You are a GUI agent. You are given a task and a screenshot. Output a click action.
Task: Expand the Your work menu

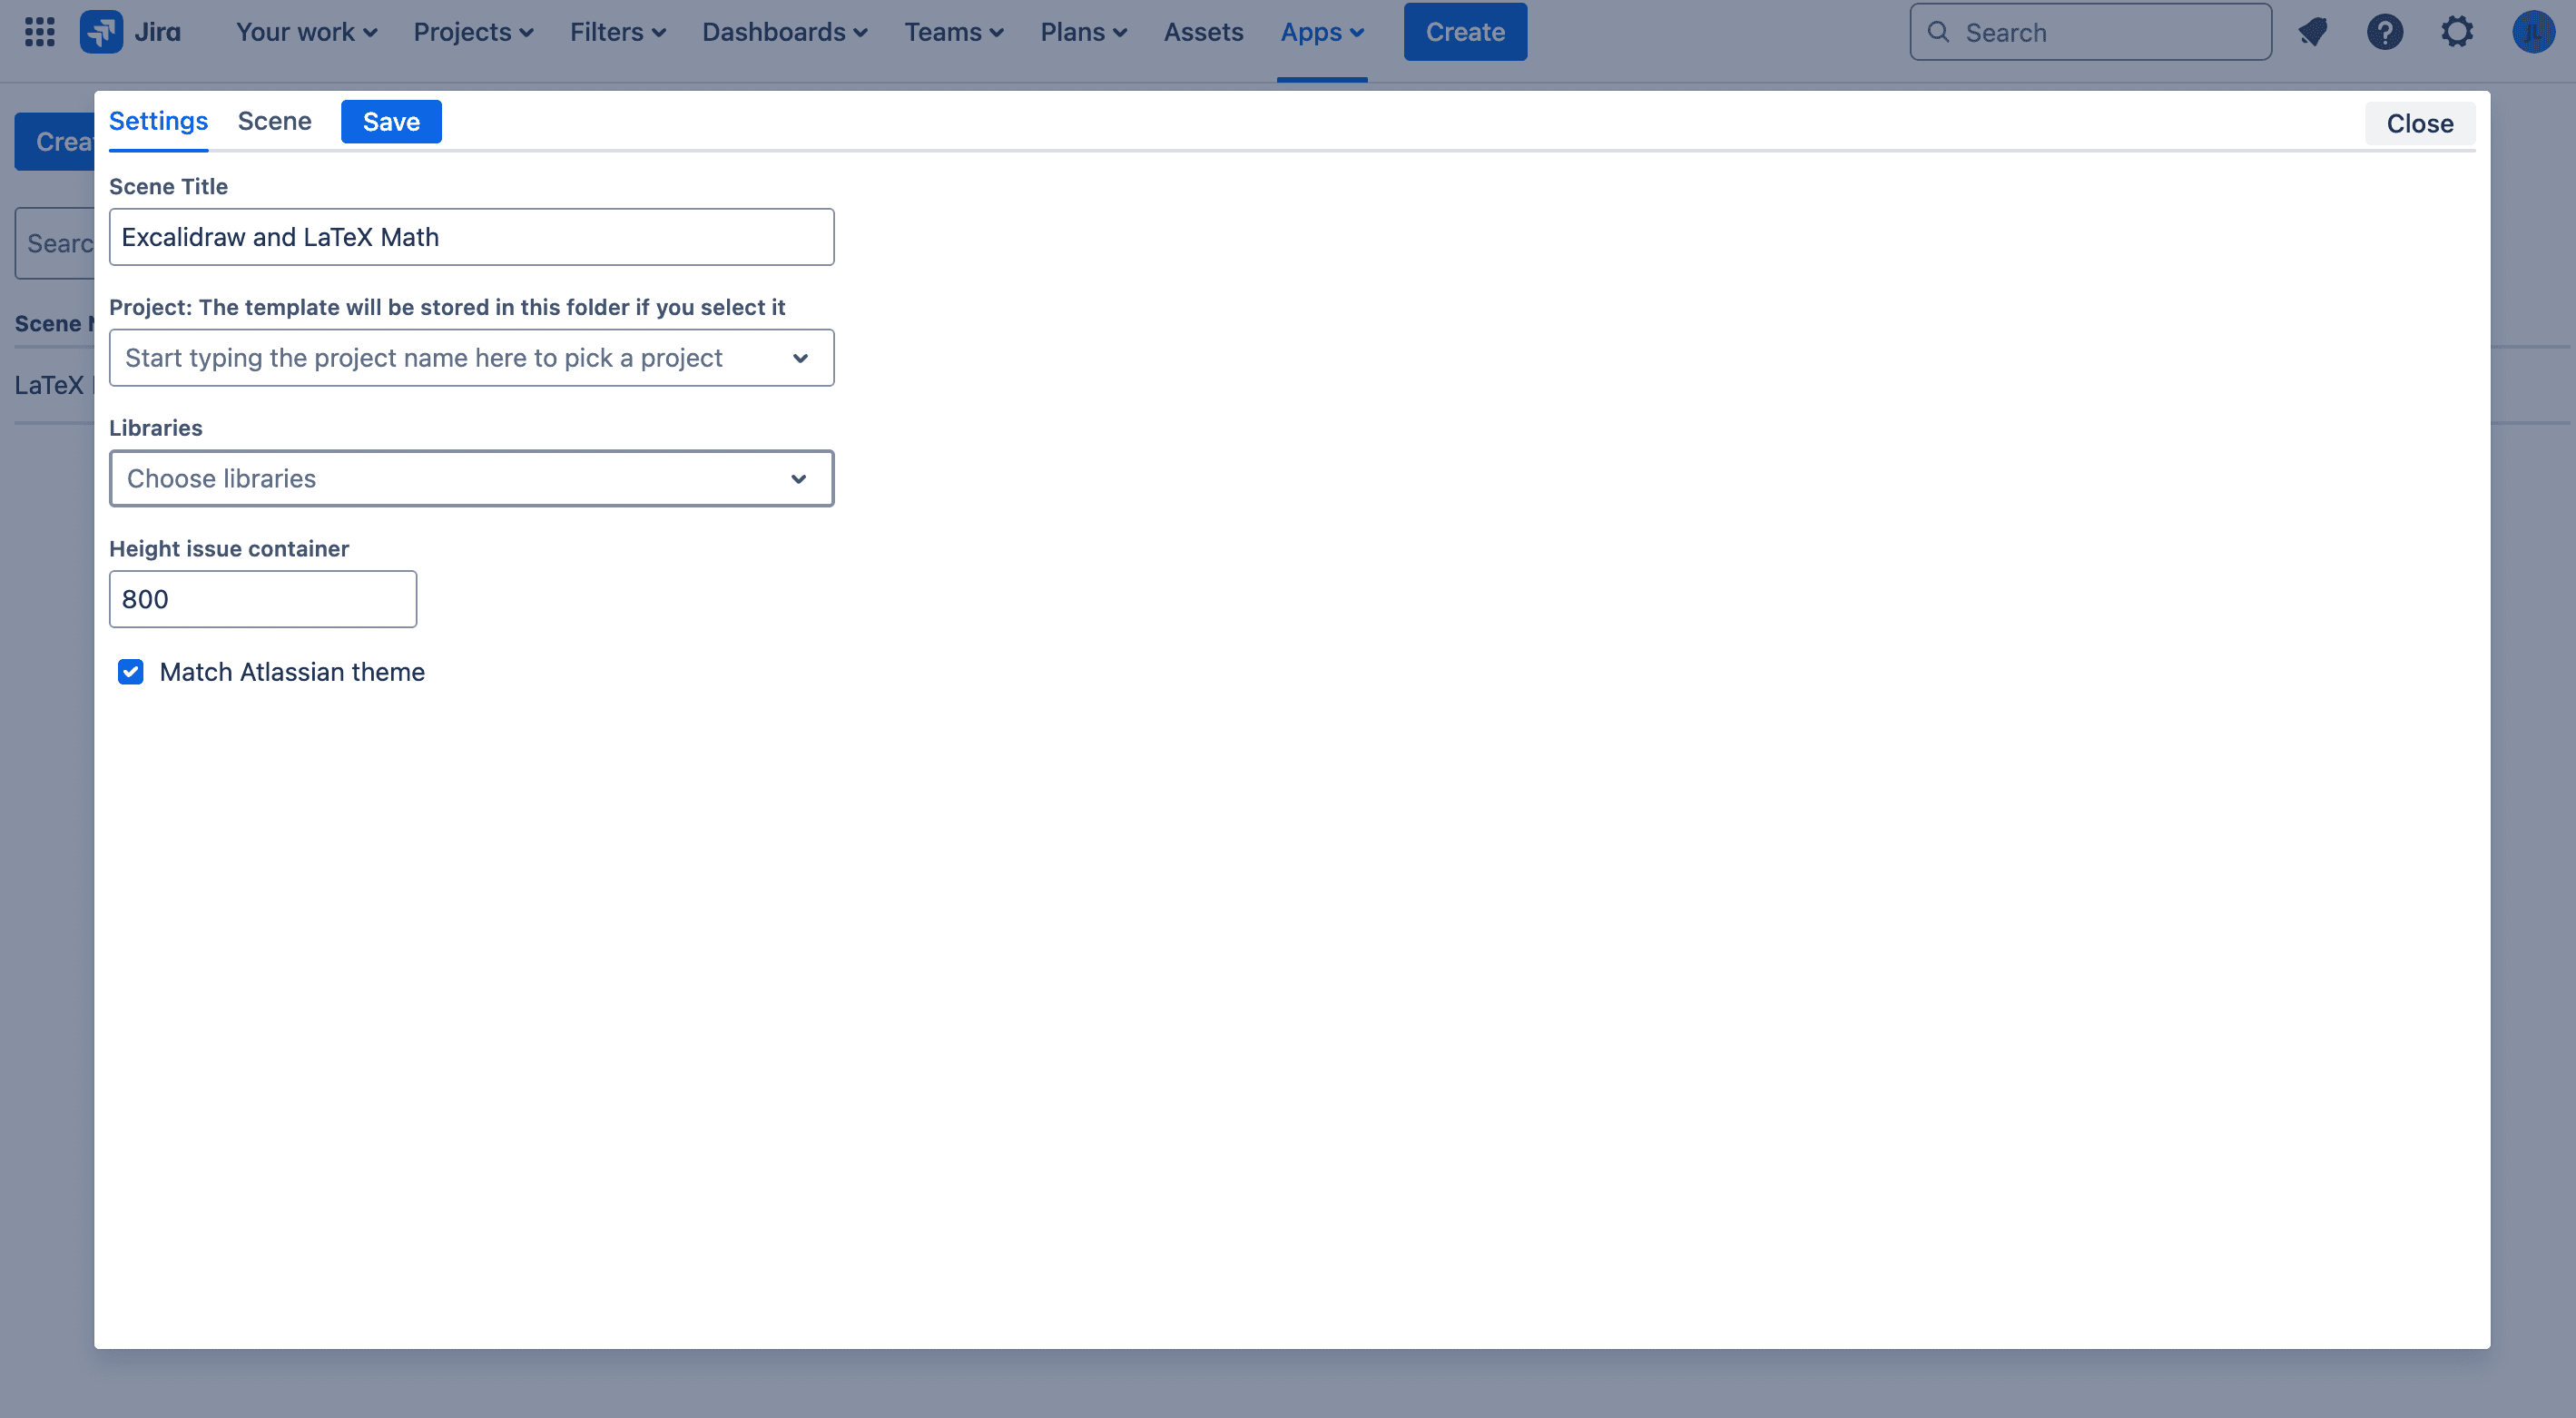click(x=306, y=32)
